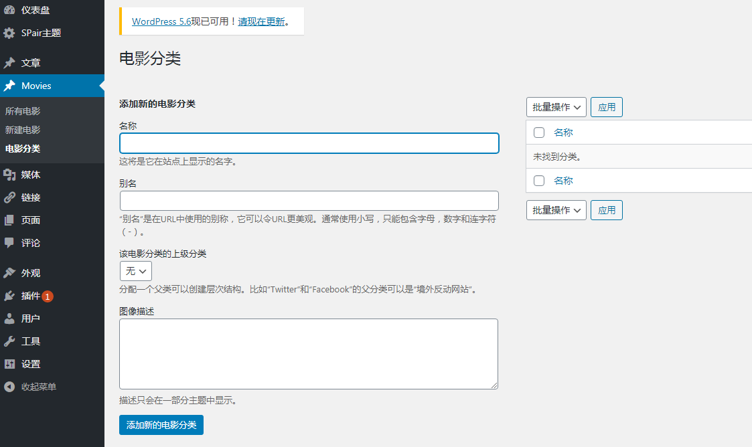
Task: Open 新建电影 submenu item
Action: 23,130
